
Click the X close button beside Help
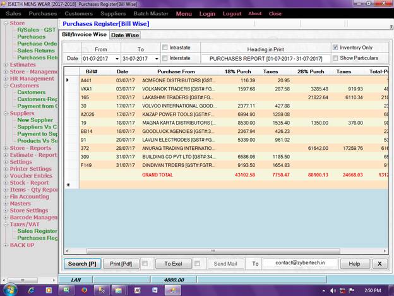coord(379,263)
